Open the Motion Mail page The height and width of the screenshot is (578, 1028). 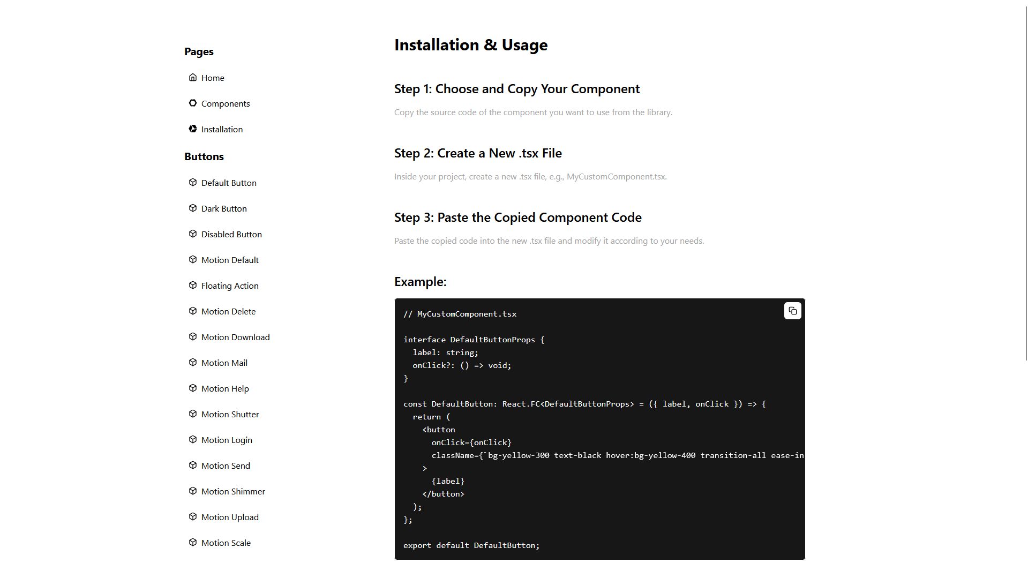point(224,363)
